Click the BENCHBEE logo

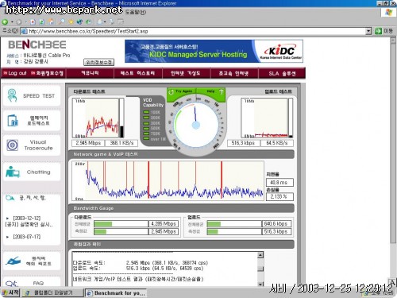coord(37,45)
